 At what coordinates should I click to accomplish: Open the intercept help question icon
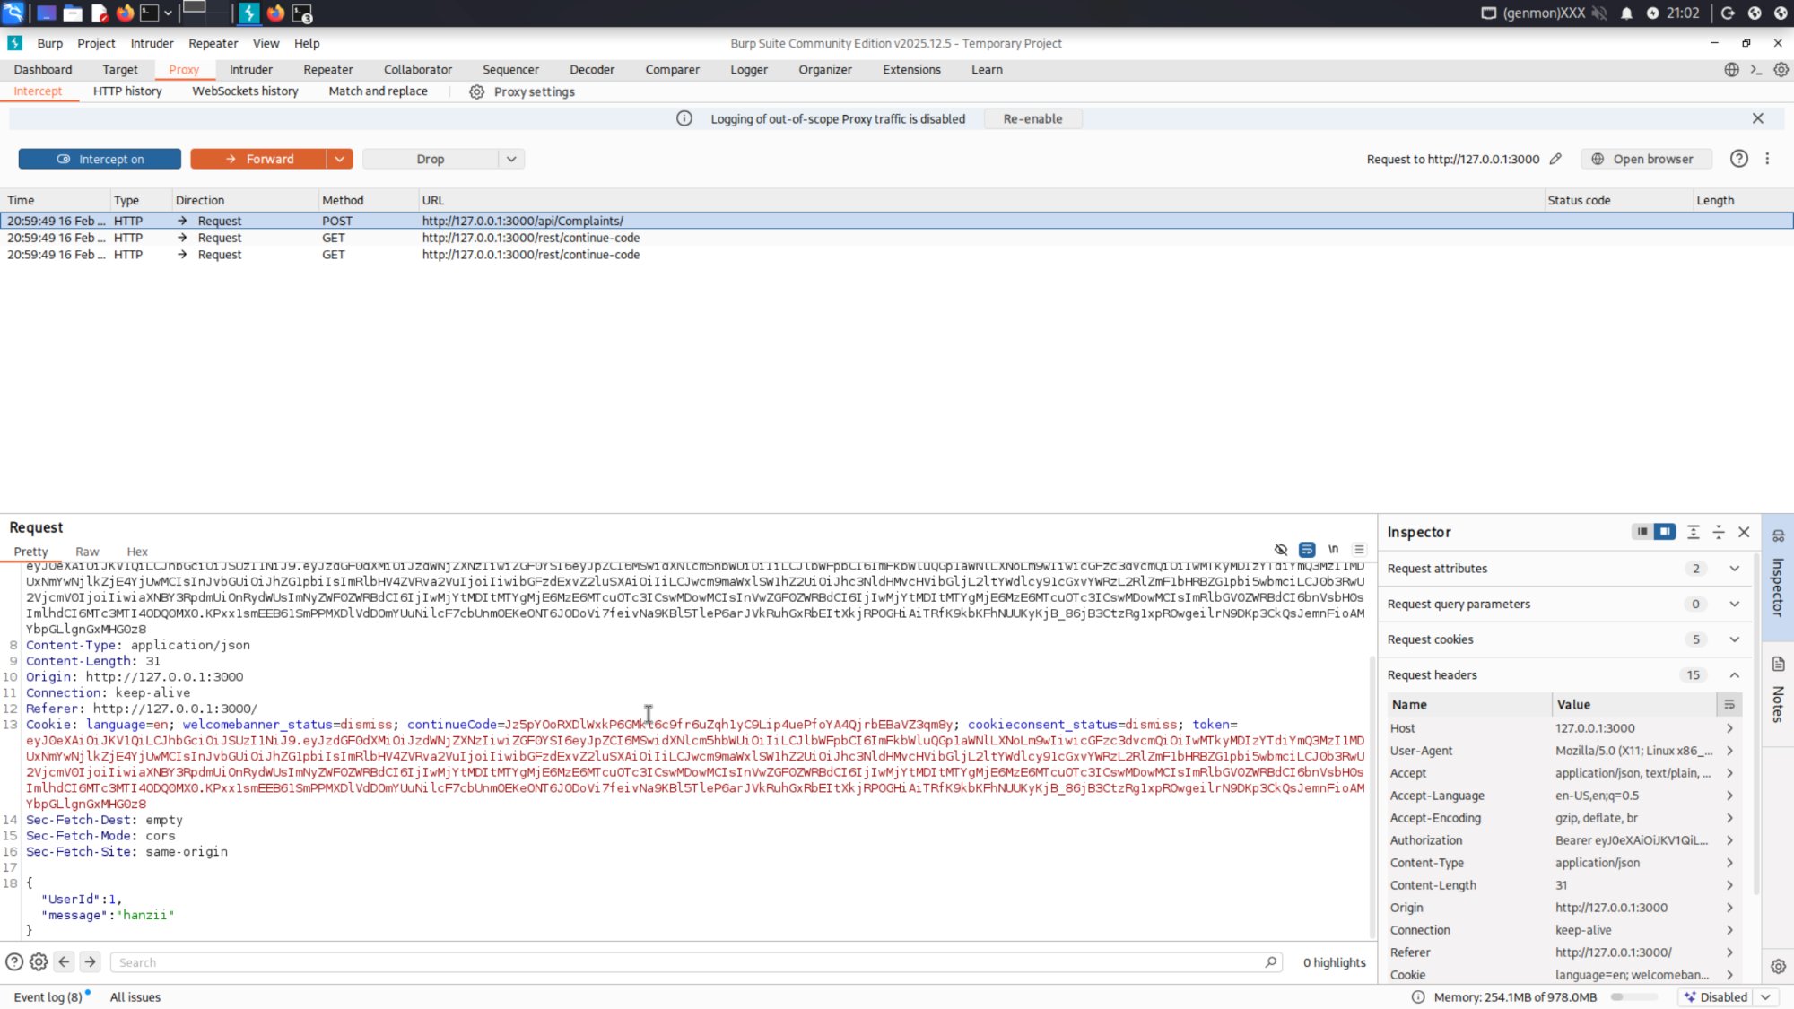1738,159
